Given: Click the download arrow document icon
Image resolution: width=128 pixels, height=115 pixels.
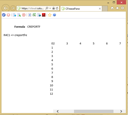Looking at the screenshot, I should [x=30, y=15].
